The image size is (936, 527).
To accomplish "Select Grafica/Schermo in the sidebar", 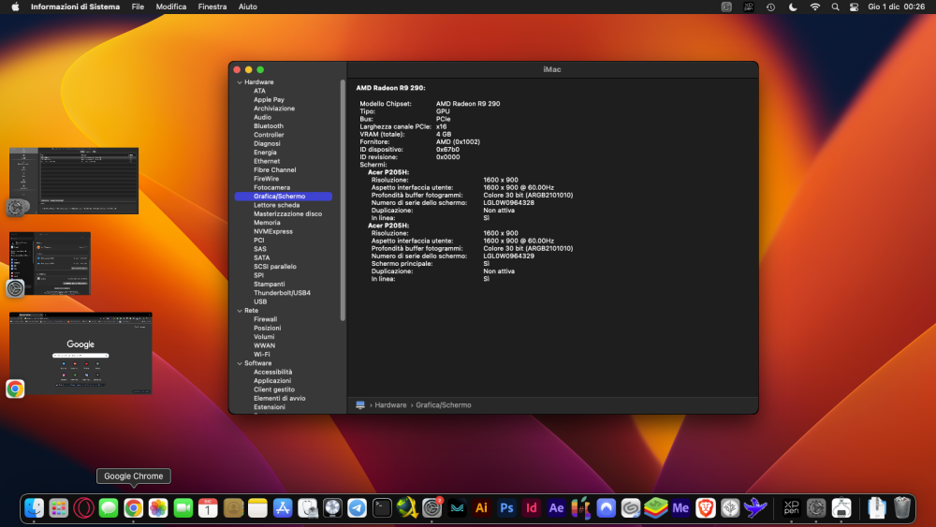I will (284, 197).
